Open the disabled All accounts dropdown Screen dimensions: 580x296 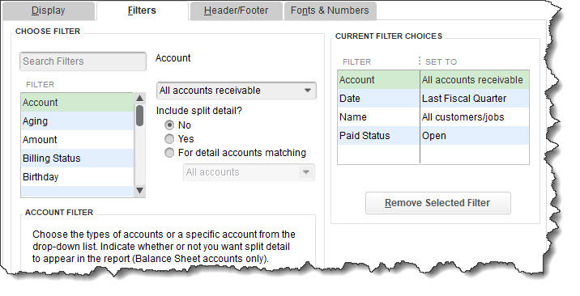249,172
